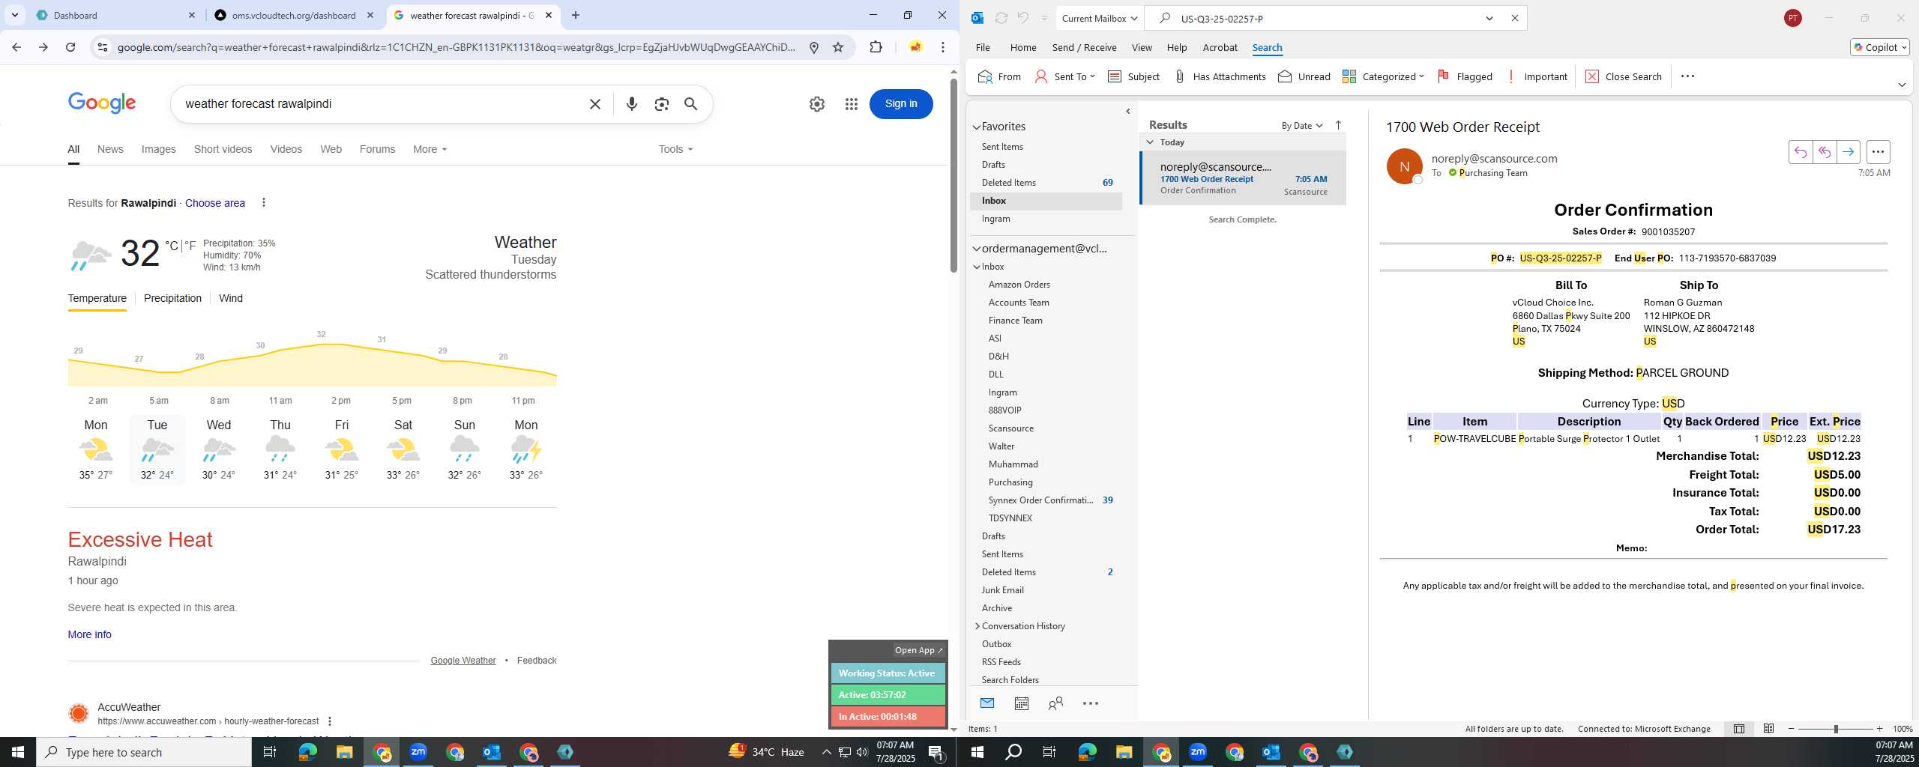The width and height of the screenshot is (1919, 767).
Task: Open the Send / Receive ribbon tab
Action: pyautogui.click(x=1084, y=47)
